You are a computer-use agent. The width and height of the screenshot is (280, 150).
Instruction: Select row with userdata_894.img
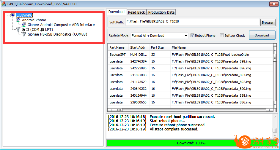click(190, 75)
